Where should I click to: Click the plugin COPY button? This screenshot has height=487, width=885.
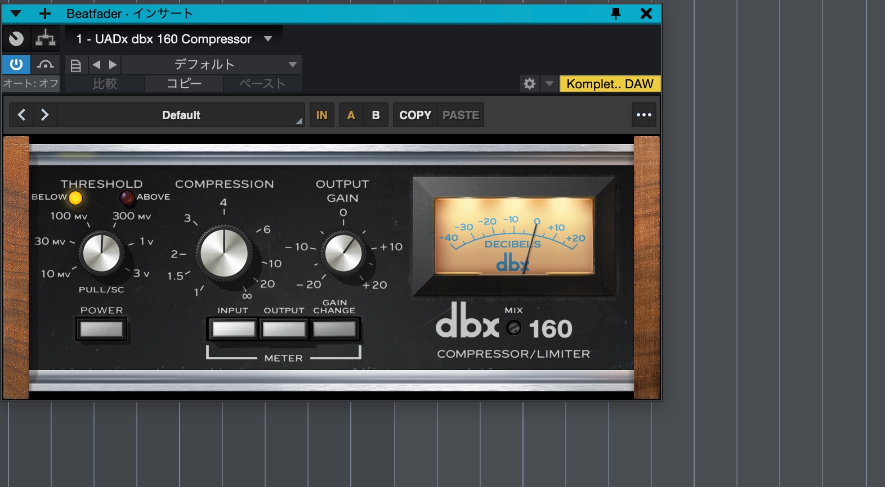pos(415,115)
